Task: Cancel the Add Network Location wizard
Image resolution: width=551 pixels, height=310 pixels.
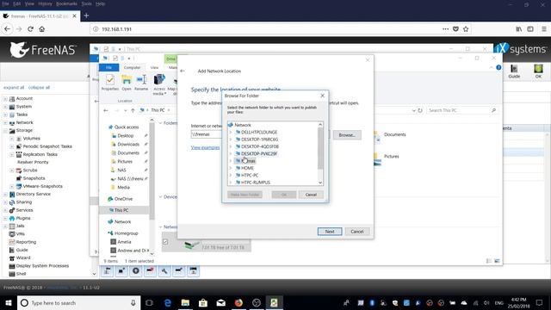Action: [x=357, y=232]
